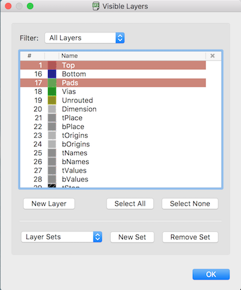This screenshot has height=290, width=241.
Task: Select the tOrigins layer name
Action: (75, 136)
